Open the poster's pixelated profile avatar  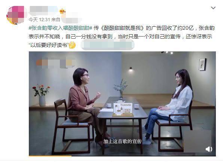[15, 15]
